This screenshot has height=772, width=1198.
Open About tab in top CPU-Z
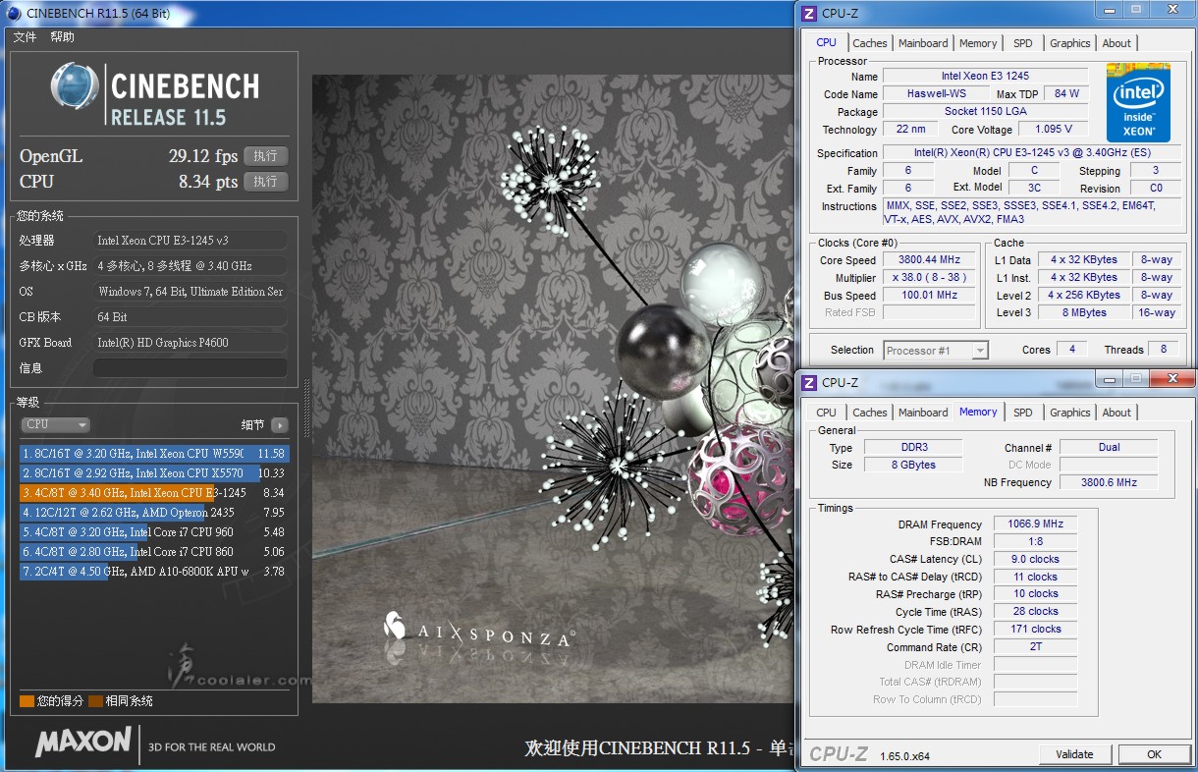point(1116,43)
